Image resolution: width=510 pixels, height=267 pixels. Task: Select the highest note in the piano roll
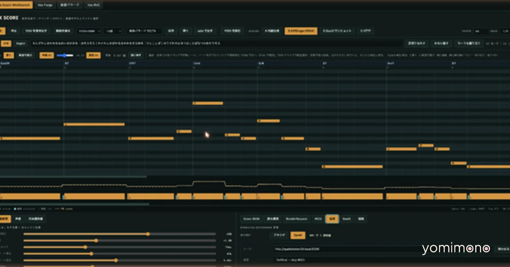pyautogui.click(x=208, y=103)
